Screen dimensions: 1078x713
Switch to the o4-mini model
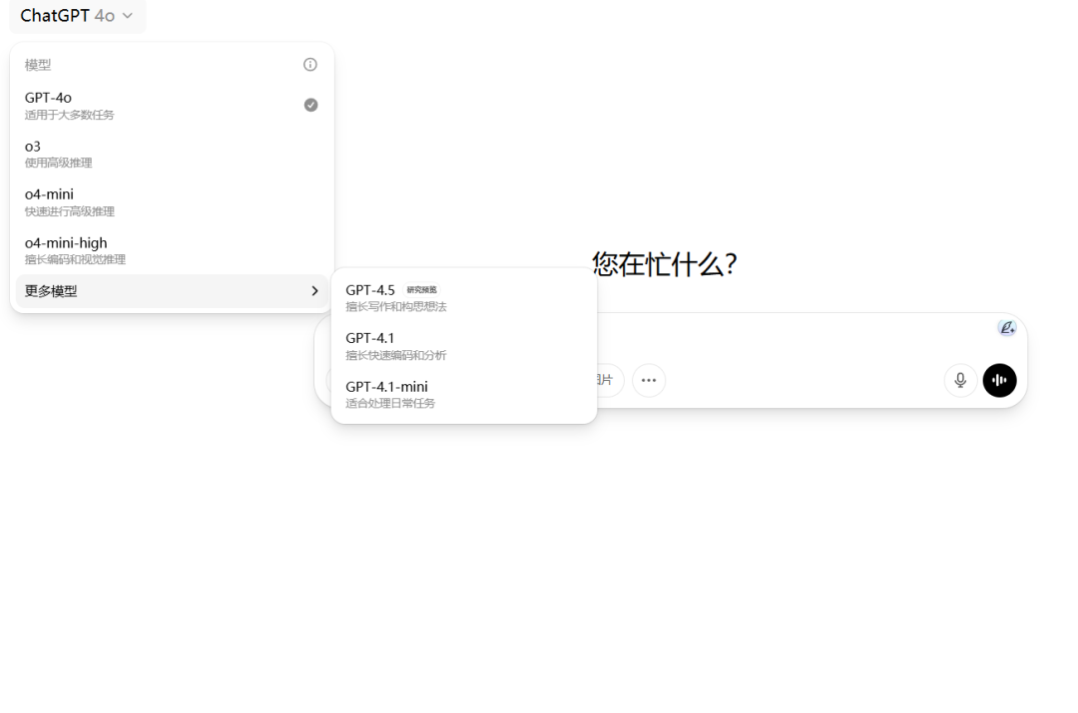point(172,202)
